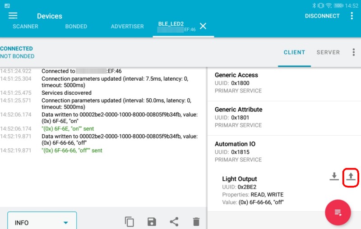Read the Light Output characteristic value
This screenshot has height=229, width=361.
click(x=334, y=176)
